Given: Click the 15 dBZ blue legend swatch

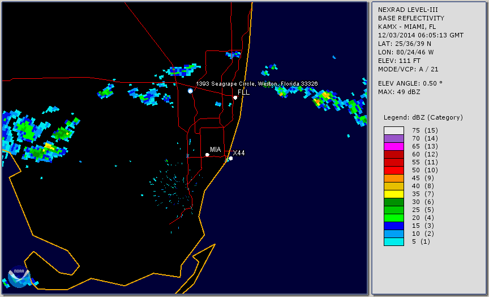Looking at the screenshot, I should 394,226.
